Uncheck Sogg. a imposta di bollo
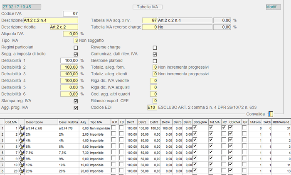 pos(76,54)
